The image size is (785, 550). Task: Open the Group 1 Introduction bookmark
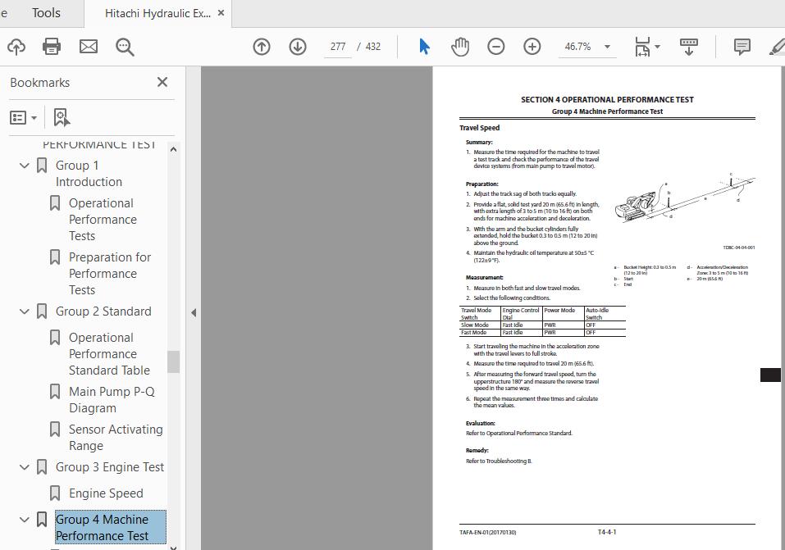(89, 173)
